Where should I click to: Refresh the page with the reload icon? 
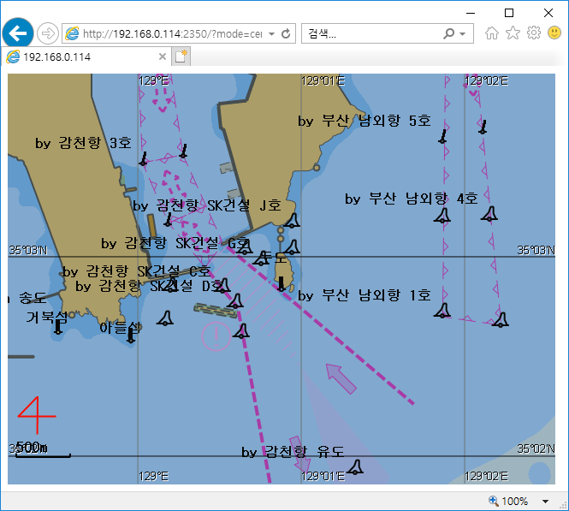coord(286,34)
